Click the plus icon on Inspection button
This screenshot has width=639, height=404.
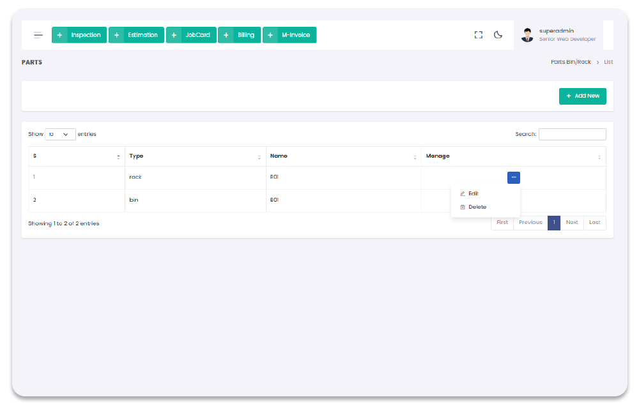[59, 35]
